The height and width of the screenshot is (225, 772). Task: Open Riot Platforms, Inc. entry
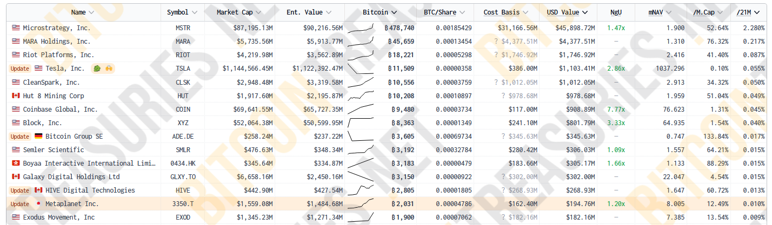tap(58, 54)
